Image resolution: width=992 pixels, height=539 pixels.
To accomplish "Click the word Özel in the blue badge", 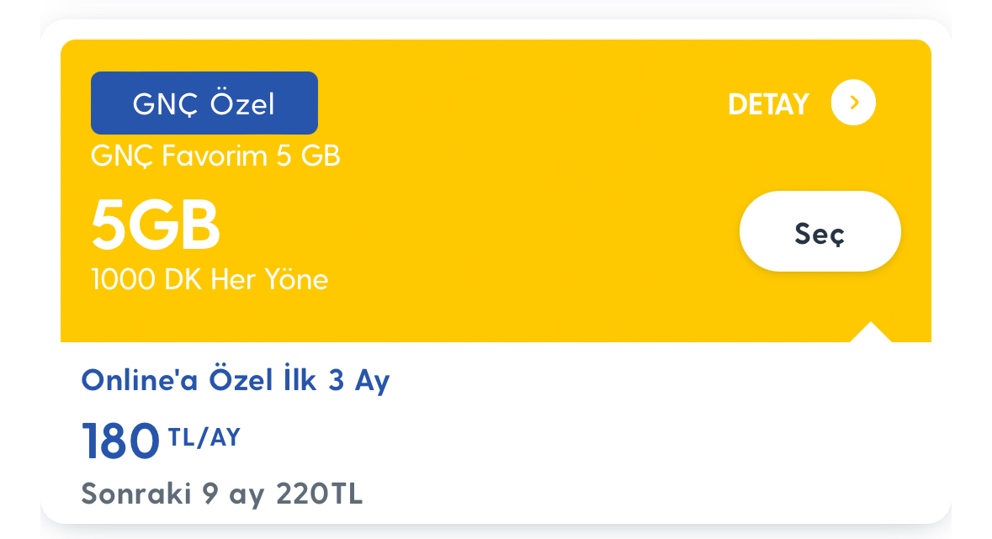I will point(243,104).
